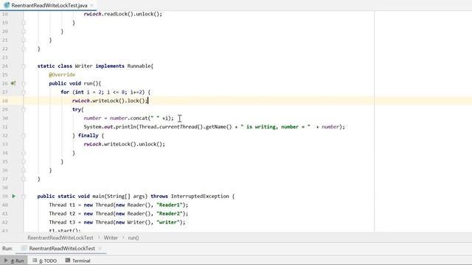Click the Runnable interface name on line 24
Image resolution: width=472 pixels, height=265 pixels.
tap(139, 66)
